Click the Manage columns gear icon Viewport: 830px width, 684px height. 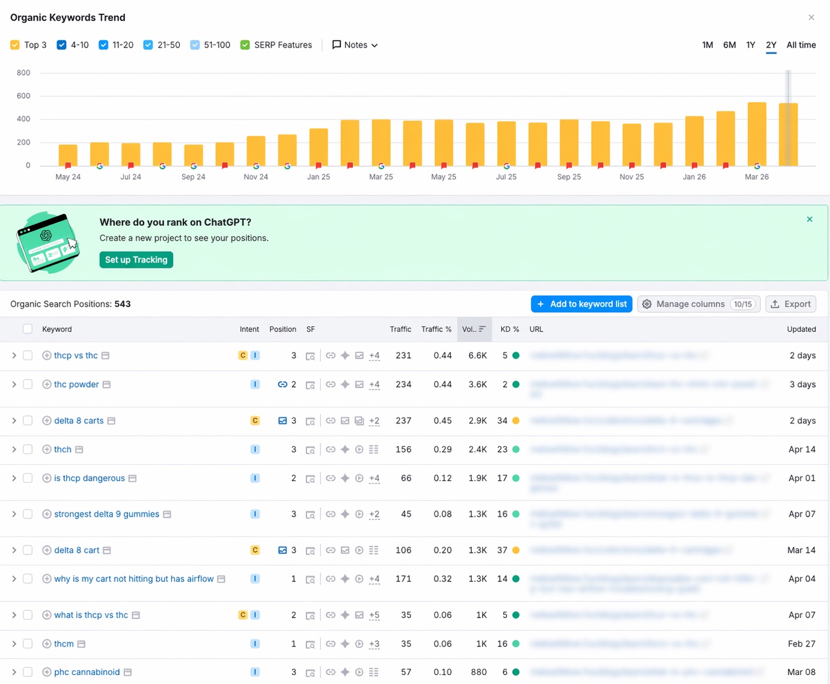coord(647,304)
